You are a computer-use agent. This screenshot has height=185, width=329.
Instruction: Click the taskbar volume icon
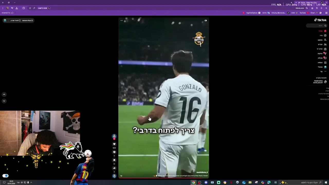22,182
